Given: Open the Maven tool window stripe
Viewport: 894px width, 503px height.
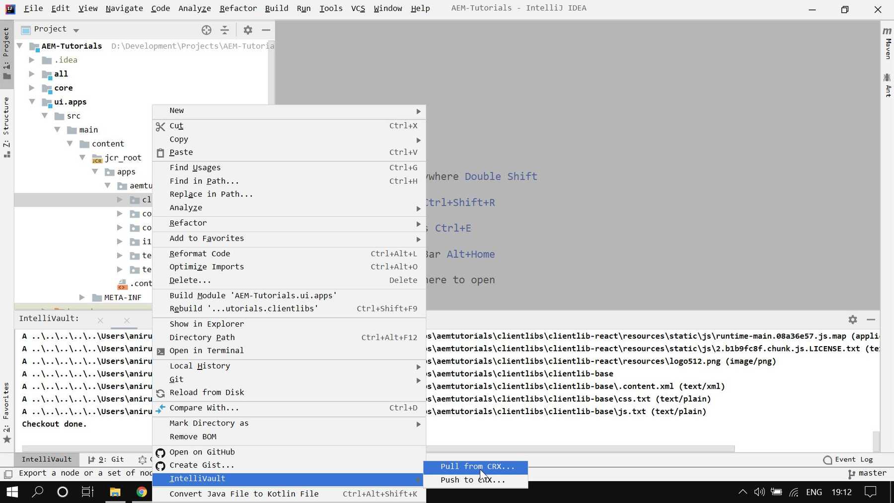Looking at the screenshot, I should [888, 46].
